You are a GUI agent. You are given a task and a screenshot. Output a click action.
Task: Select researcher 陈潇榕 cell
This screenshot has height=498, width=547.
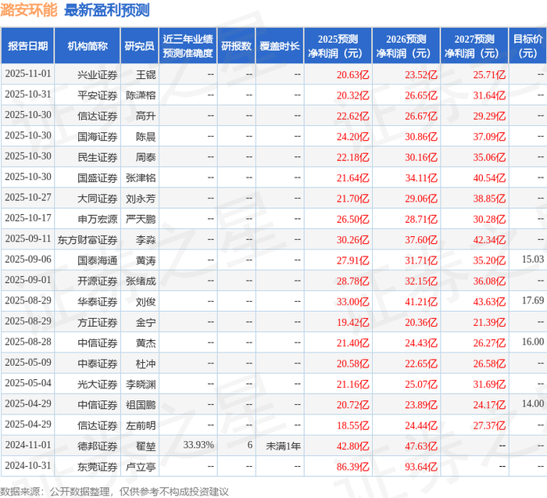click(x=141, y=95)
